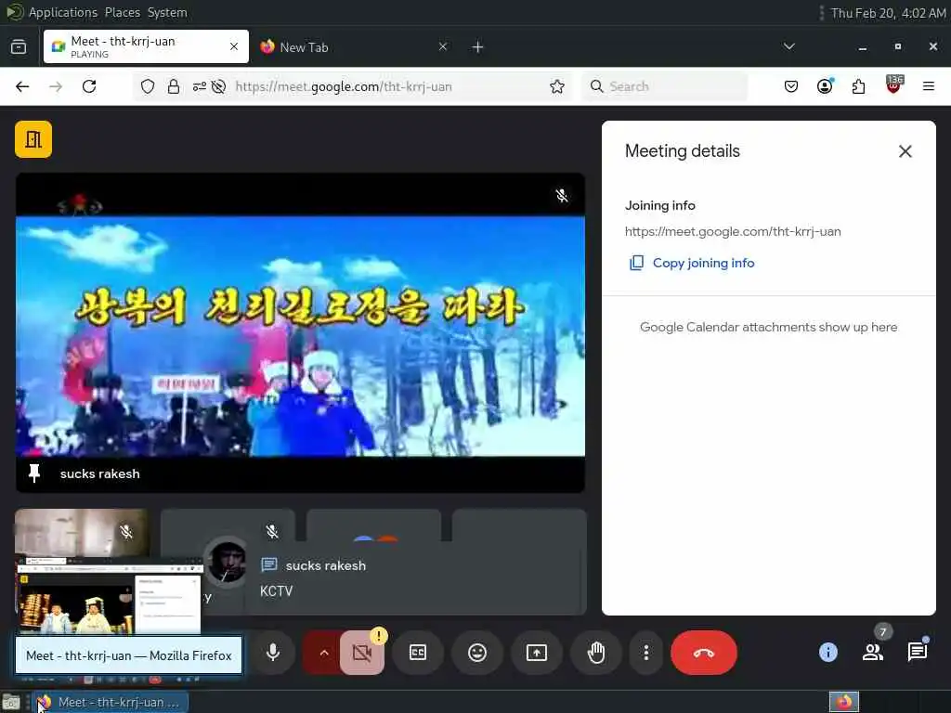
Task: Open the chat with everyone icon
Action: tap(918, 653)
